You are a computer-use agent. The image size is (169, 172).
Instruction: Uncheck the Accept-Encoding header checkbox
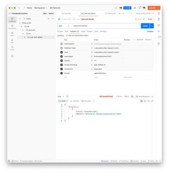point(62,65)
